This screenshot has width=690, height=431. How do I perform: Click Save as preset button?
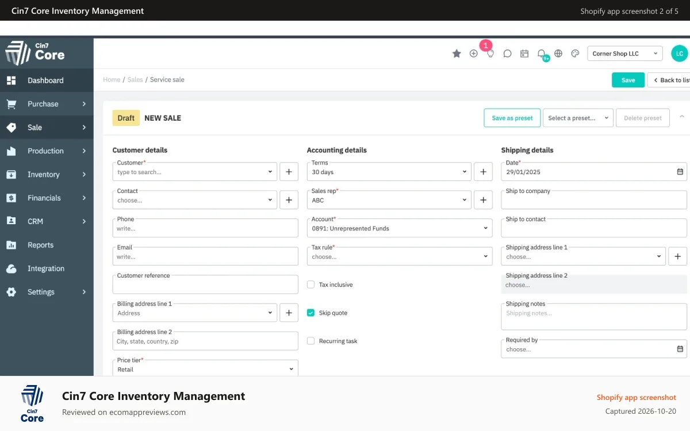point(512,118)
